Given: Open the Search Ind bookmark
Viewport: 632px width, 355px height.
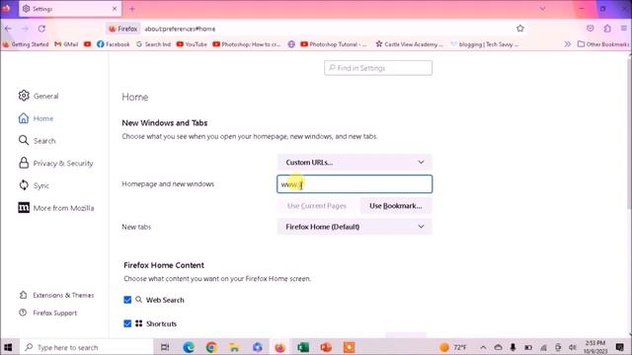Looking at the screenshot, I should tap(154, 44).
